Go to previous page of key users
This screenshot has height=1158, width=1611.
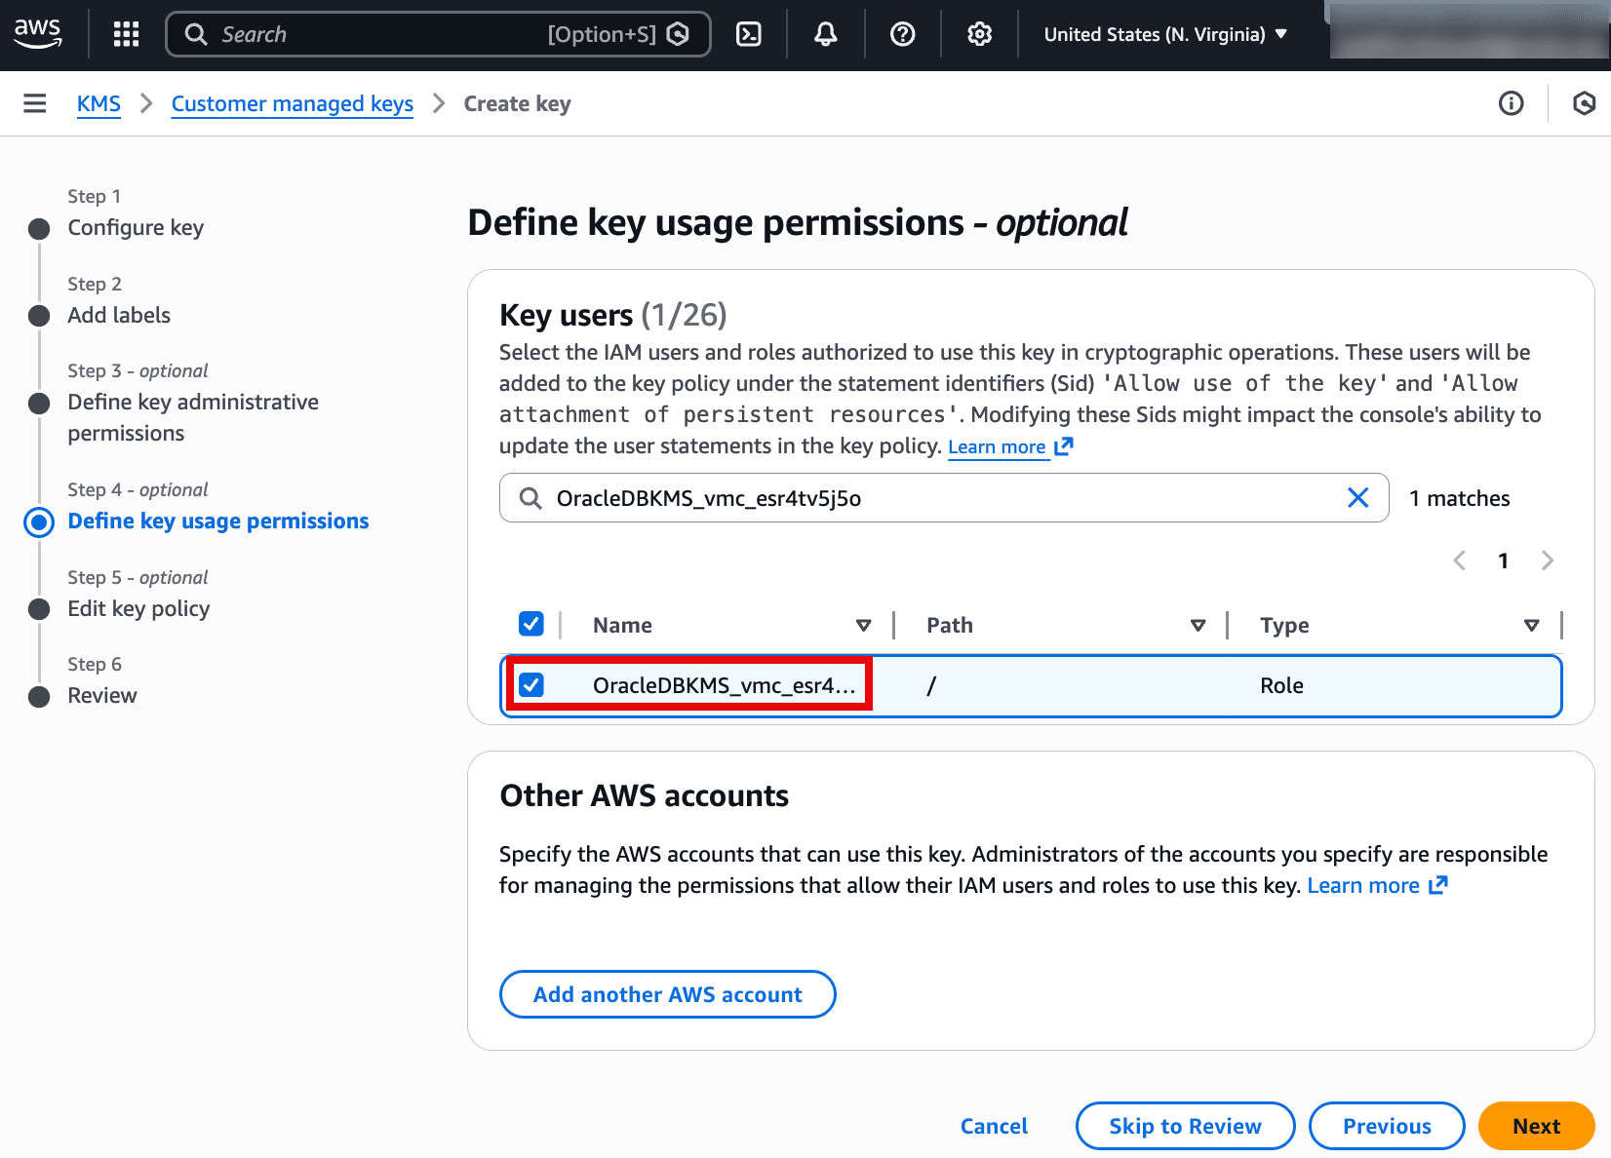(x=1460, y=560)
